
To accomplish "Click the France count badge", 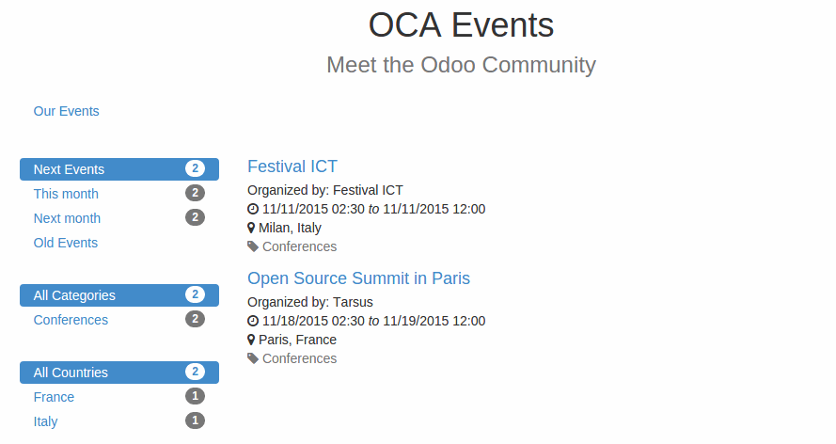I will pyautogui.click(x=195, y=397).
